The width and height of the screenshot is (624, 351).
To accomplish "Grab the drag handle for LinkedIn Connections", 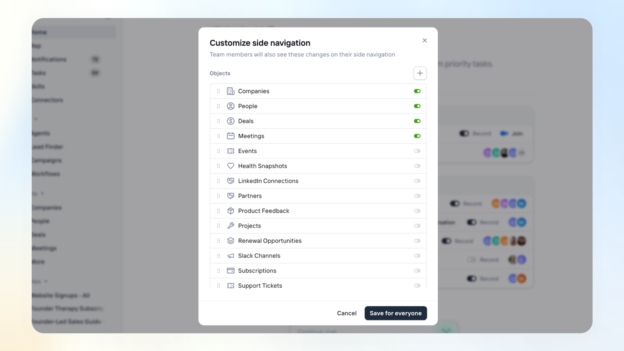I will pyautogui.click(x=218, y=181).
